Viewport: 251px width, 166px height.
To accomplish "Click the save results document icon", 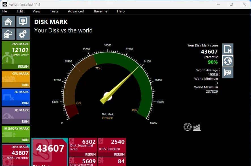I will (228, 49).
